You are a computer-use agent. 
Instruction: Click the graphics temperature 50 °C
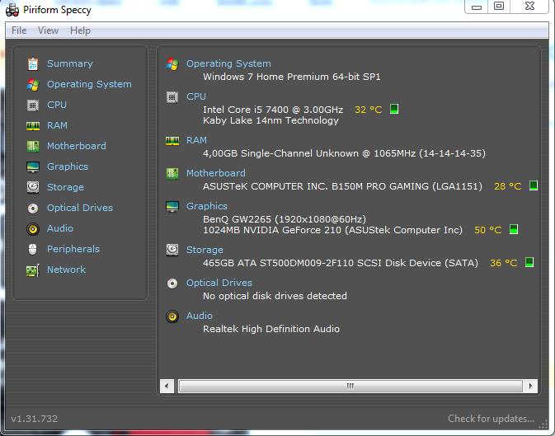click(488, 230)
